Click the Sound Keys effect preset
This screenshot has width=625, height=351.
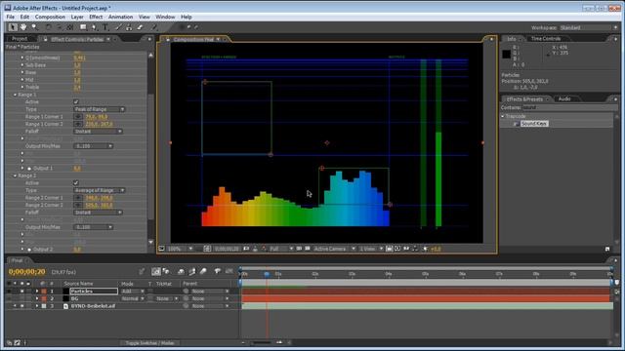pyautogui.click(x=534, y=124)
